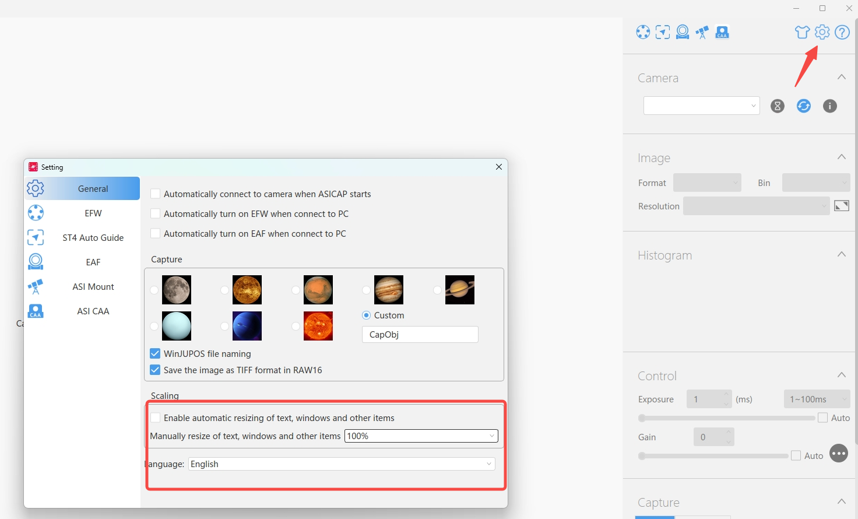Show camera info with the i icon
The height and width of the screenshot is (519, 858).
pyautogui.click(x=829, y=106)
